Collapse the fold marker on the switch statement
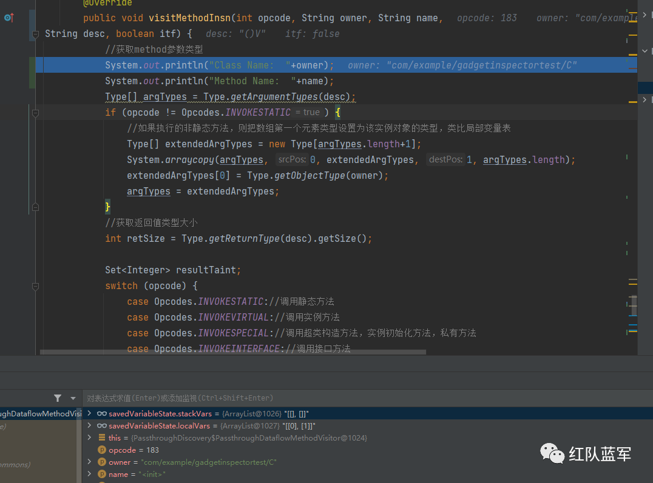This screenshot has width=653, height=483. click(35, 286)
